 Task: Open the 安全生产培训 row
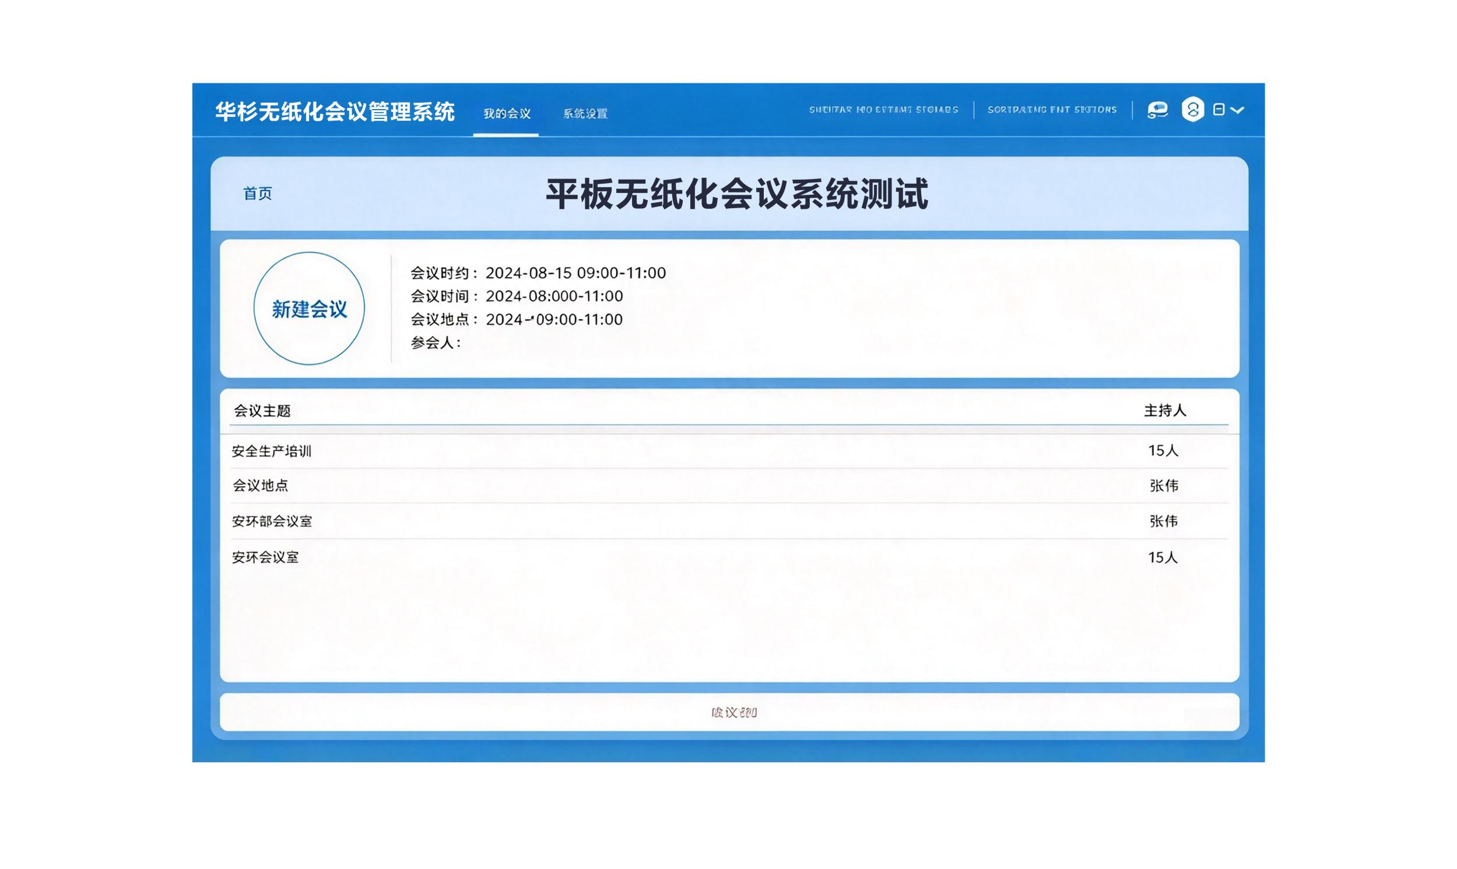pos(729,451)
